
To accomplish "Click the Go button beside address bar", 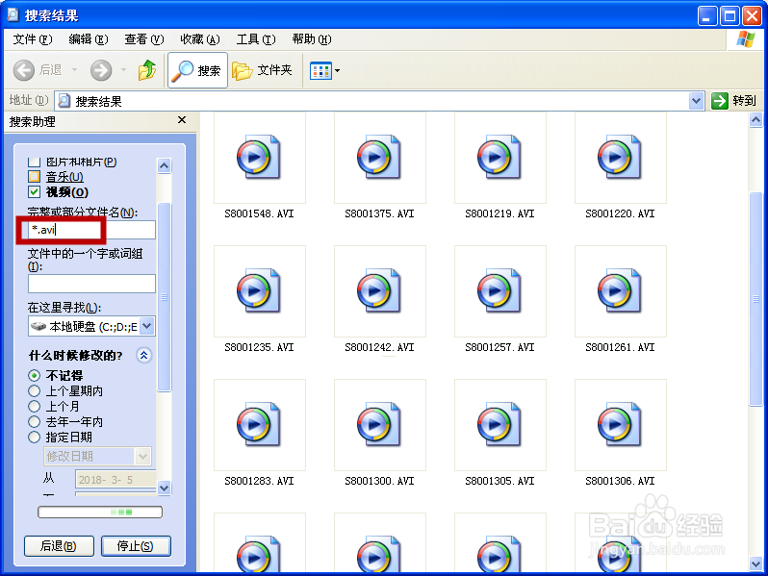I will point(733,101).
